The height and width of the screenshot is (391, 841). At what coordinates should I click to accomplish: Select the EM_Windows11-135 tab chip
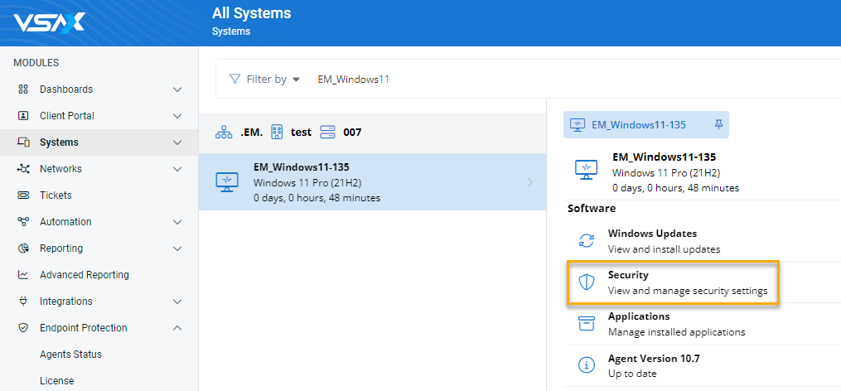(x=638, y=125)
